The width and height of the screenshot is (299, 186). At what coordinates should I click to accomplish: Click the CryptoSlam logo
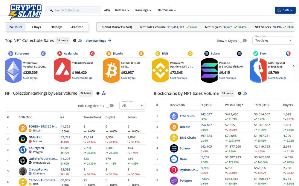[25, 12]
